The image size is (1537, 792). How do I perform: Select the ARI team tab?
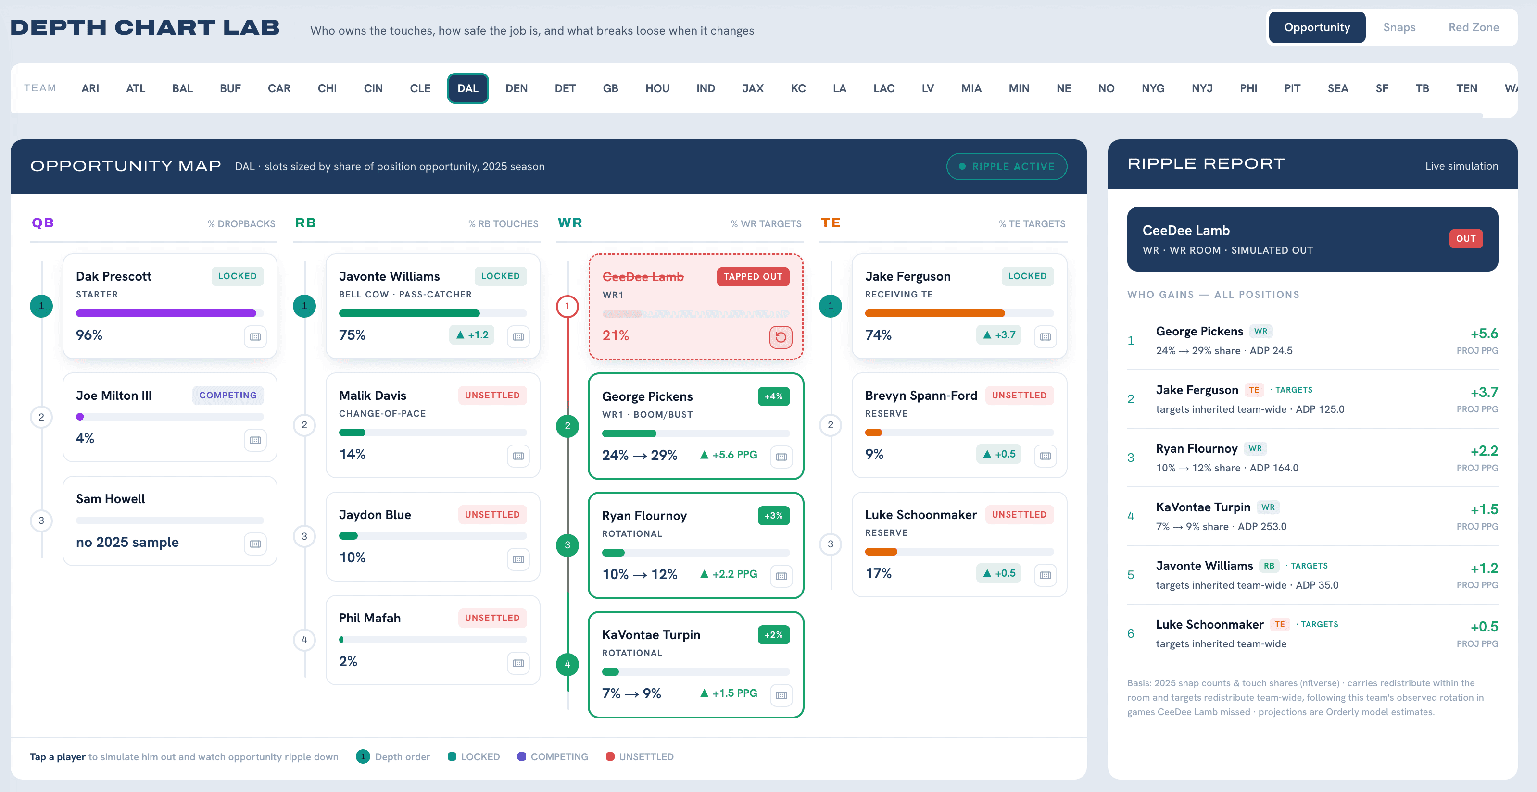(x=90, y=88)
